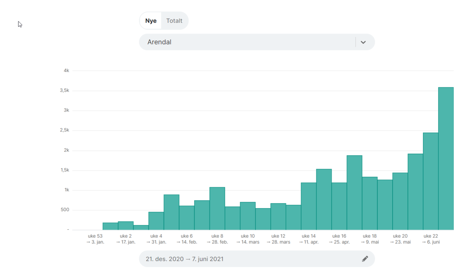Open the Arendal municipality dropdown
Screen dimensions: 470x269
250,42
